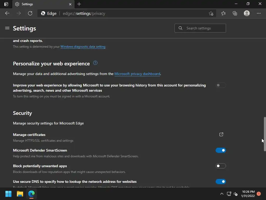Turn off Microsoft Defender SmartScreen toggle
266x200 pixels.
click(x=221, y=150)
